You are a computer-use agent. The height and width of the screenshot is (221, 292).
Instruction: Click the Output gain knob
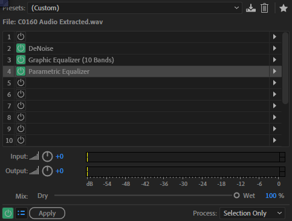tap(47, 171)
